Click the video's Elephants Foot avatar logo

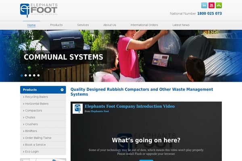pyautogui.click(x=77, y=109)
